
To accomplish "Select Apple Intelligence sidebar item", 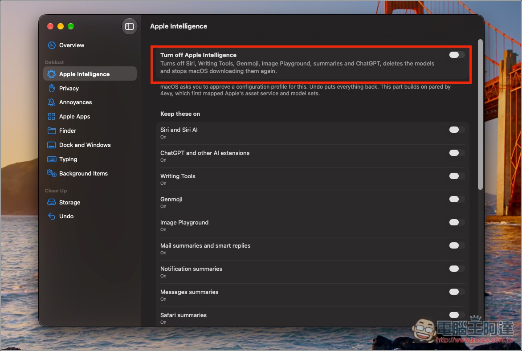I will [90, 74].
